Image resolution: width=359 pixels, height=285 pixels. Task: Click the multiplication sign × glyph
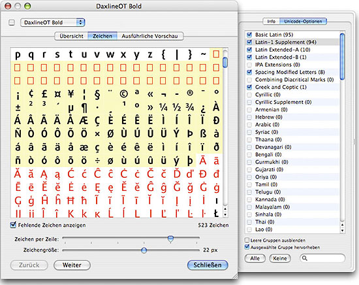click(97, 134)
